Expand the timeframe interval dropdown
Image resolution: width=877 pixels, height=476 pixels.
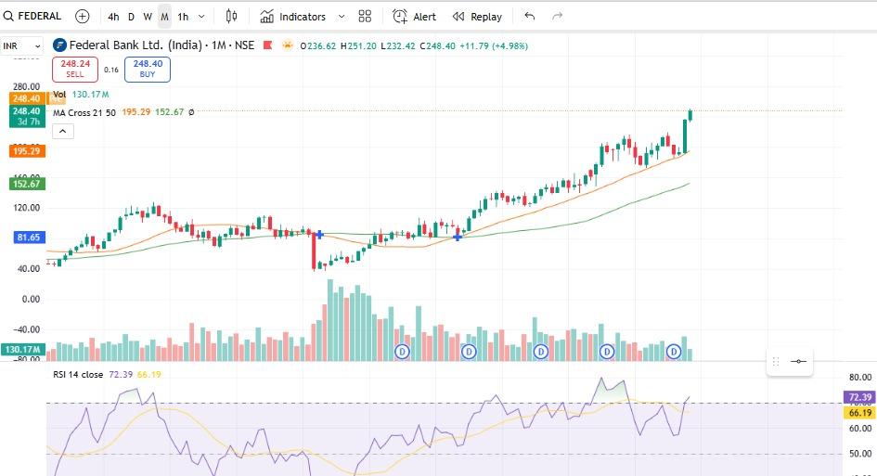coord(202,17)
